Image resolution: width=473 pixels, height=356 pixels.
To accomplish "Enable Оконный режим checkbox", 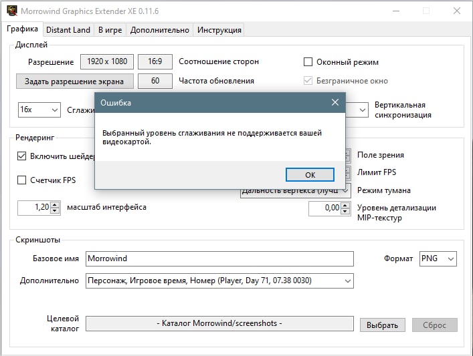I will (308, 61).
